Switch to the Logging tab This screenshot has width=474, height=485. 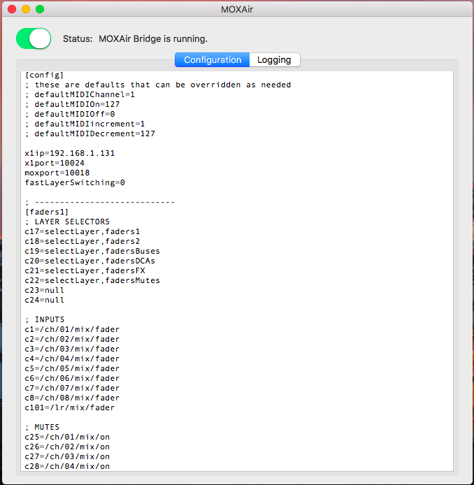pyautogui.click(x=275, y=59)
